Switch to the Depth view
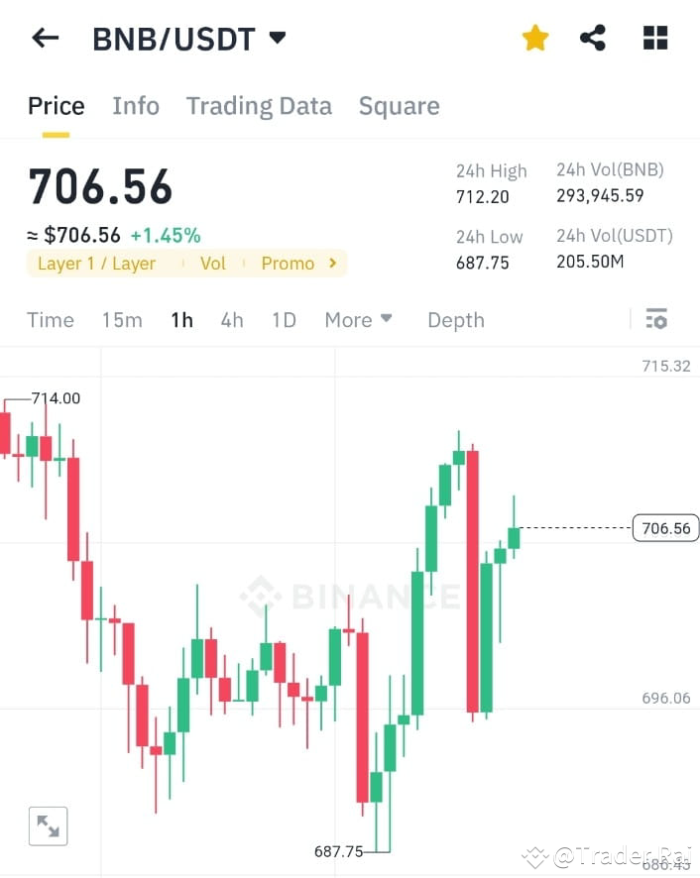This screenshot has width=700, height=878. pos(455,319)
